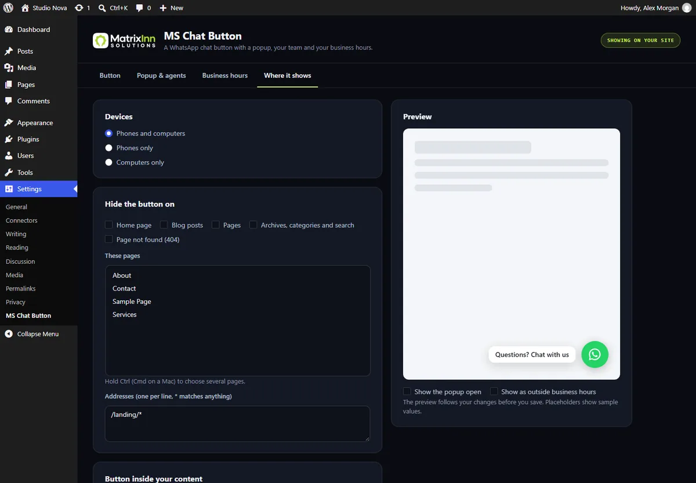The image size is (696, 483).
Task: Click Showing on your site badge
Action: [x=640, y=41]
